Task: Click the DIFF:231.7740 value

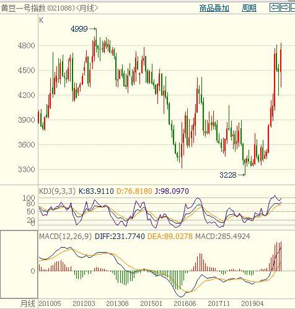Action: click(120, 237)
